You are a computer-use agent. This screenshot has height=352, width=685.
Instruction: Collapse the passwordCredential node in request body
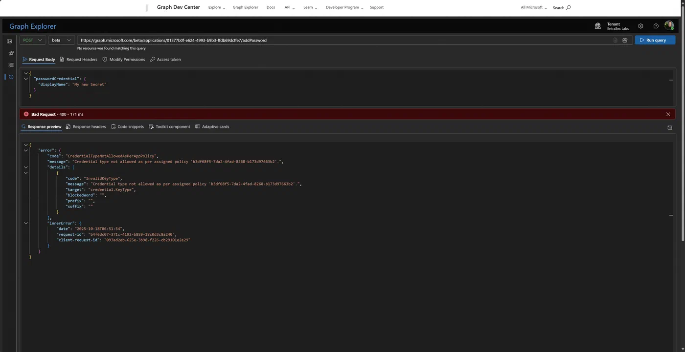(25, 79)
